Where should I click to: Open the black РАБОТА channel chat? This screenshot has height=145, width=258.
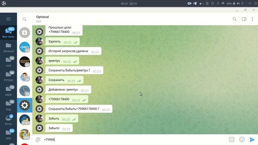pyautogui.click(x=25, y=62)
